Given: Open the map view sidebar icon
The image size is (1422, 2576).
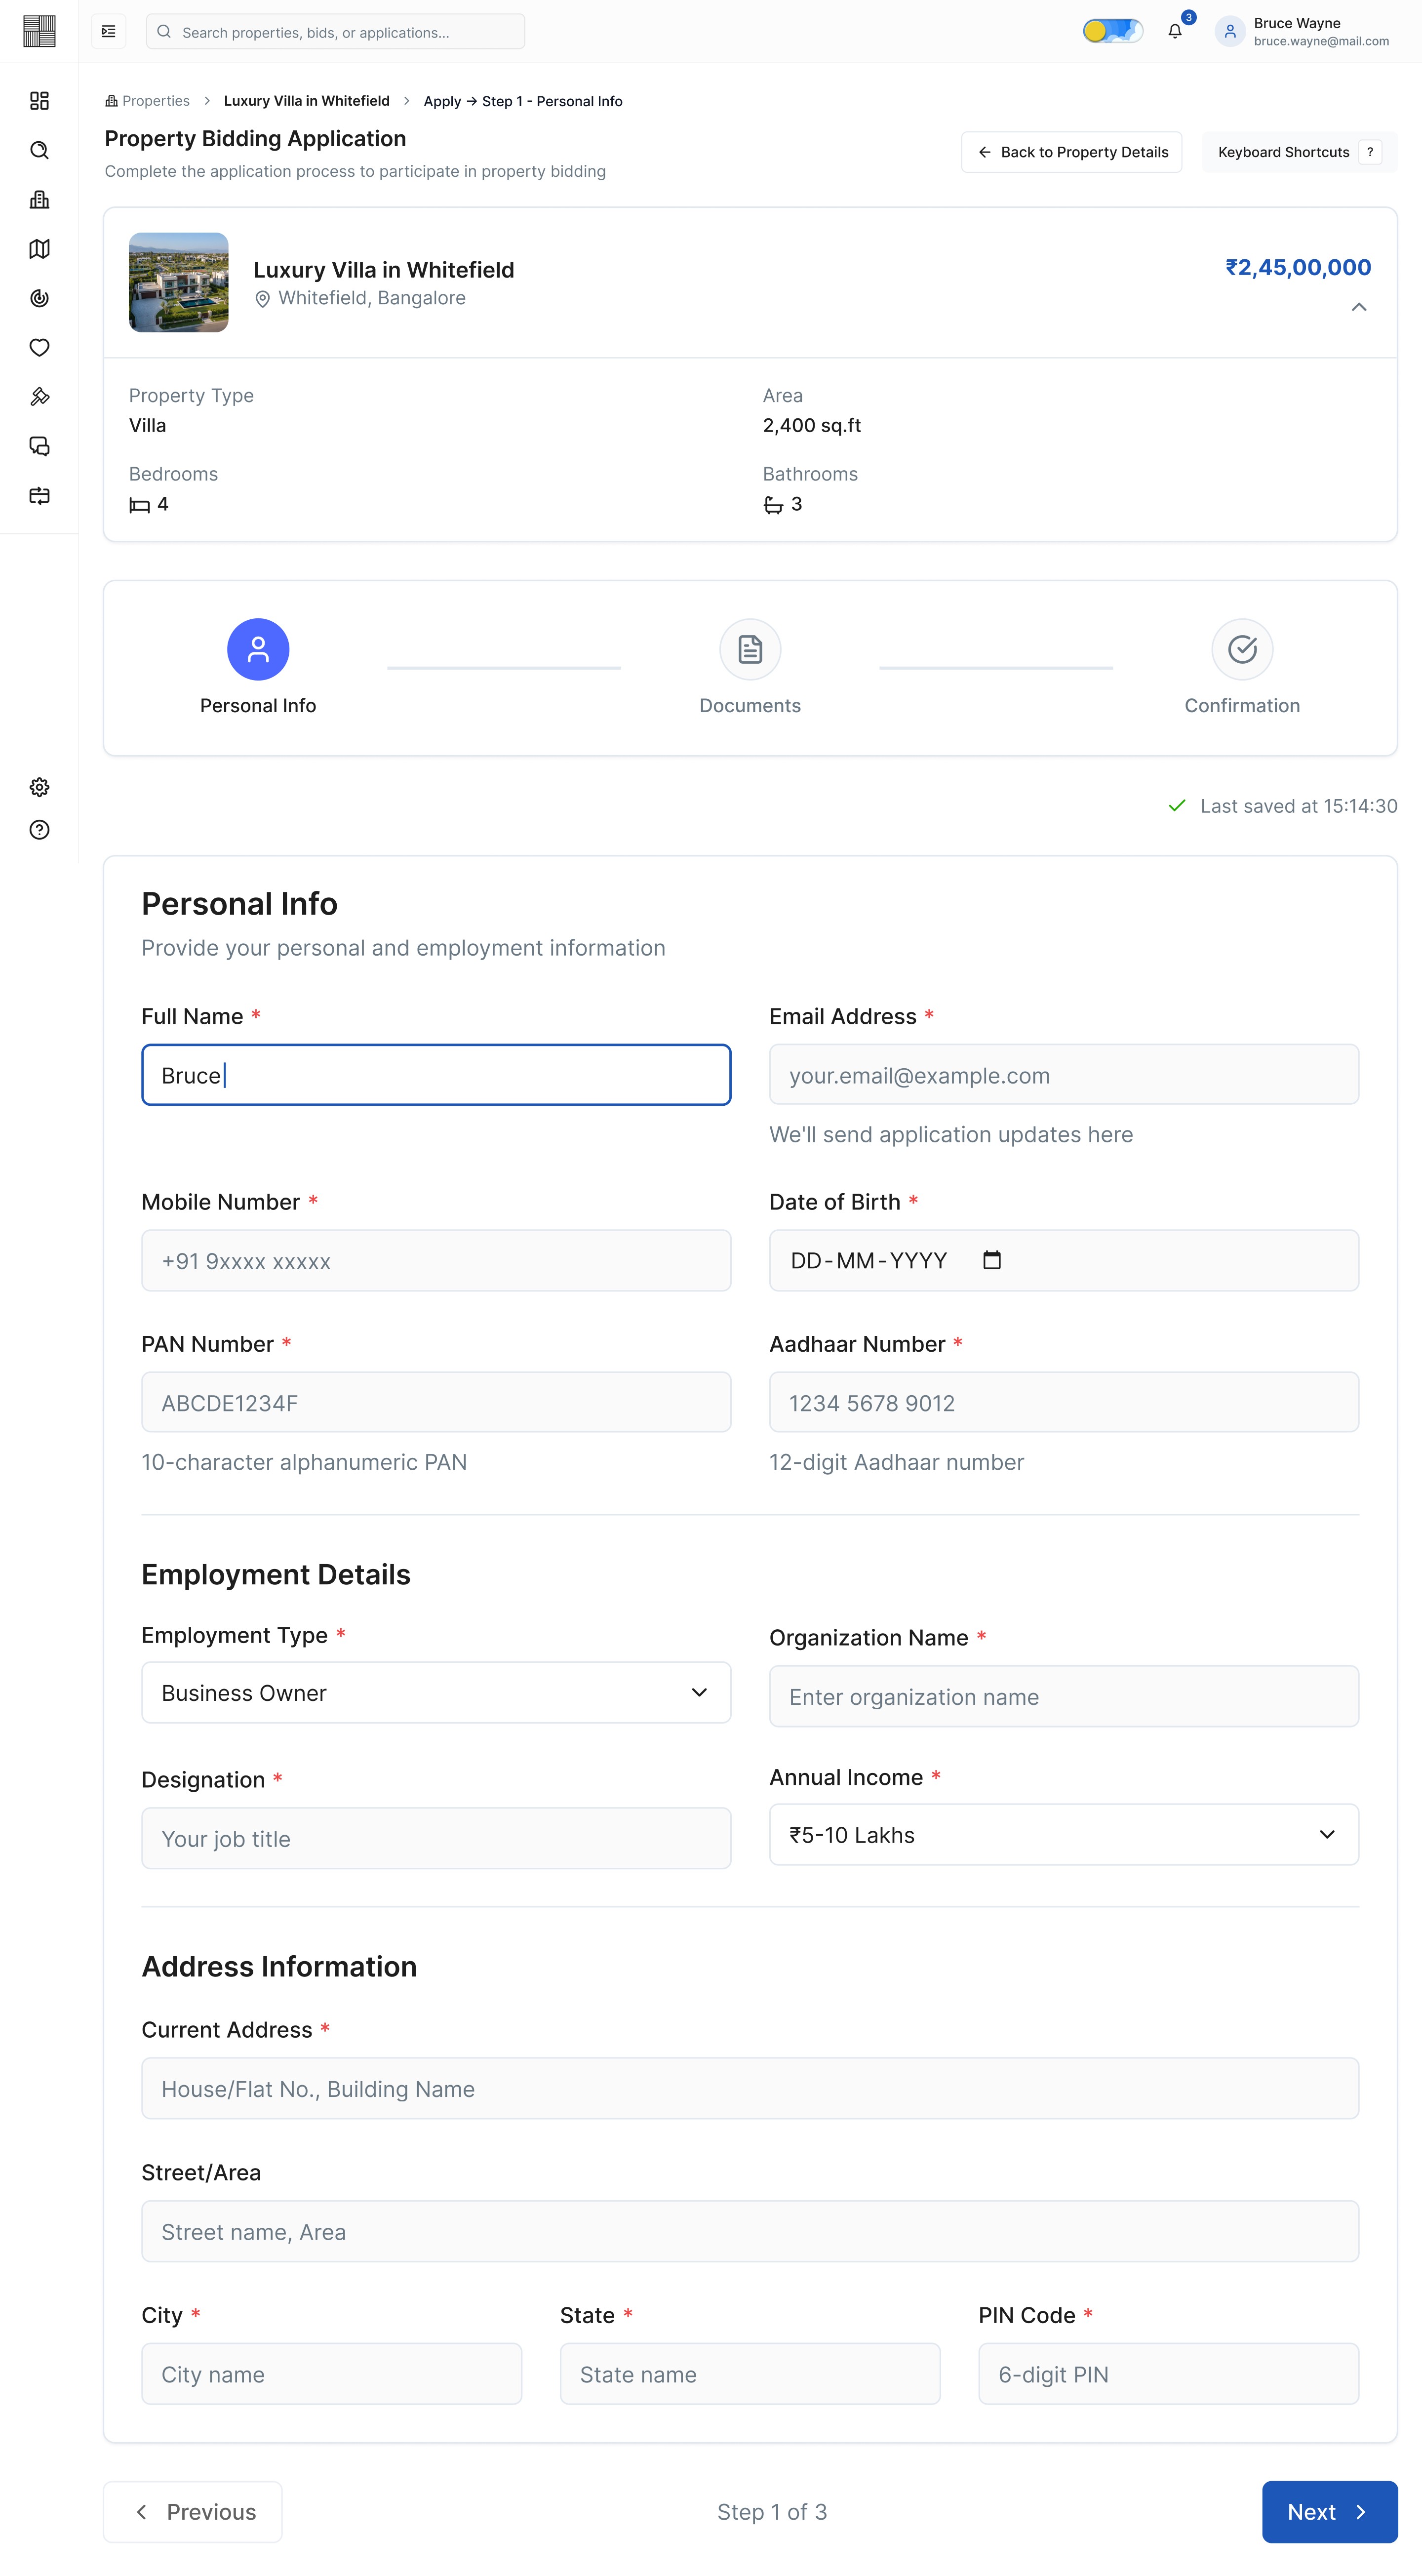Looking at the screenshot, I should coord(39,249).
